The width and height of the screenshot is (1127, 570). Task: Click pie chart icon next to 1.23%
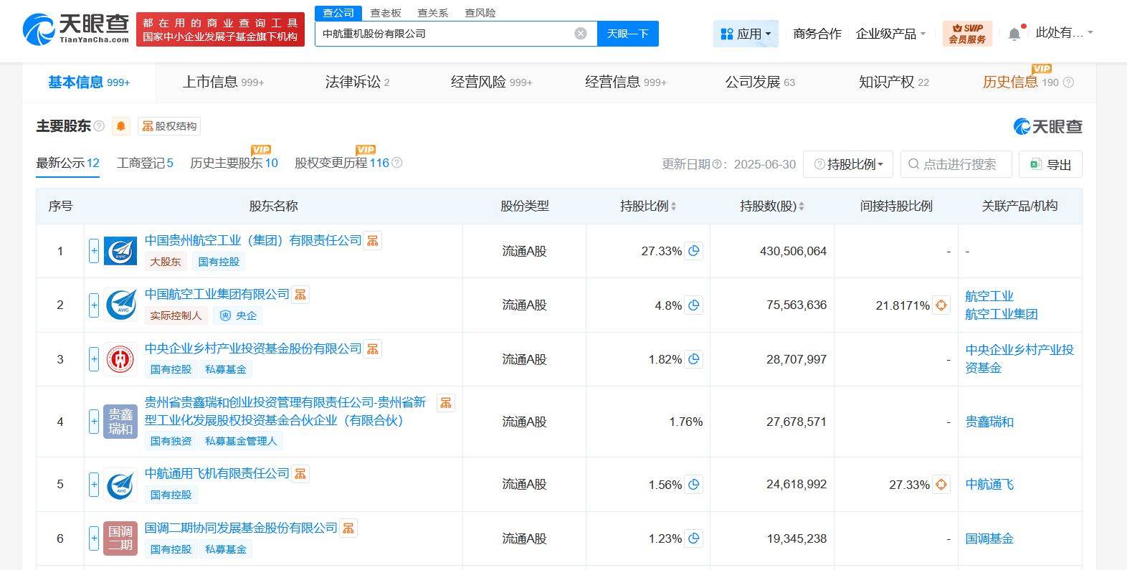click(693, 538)
